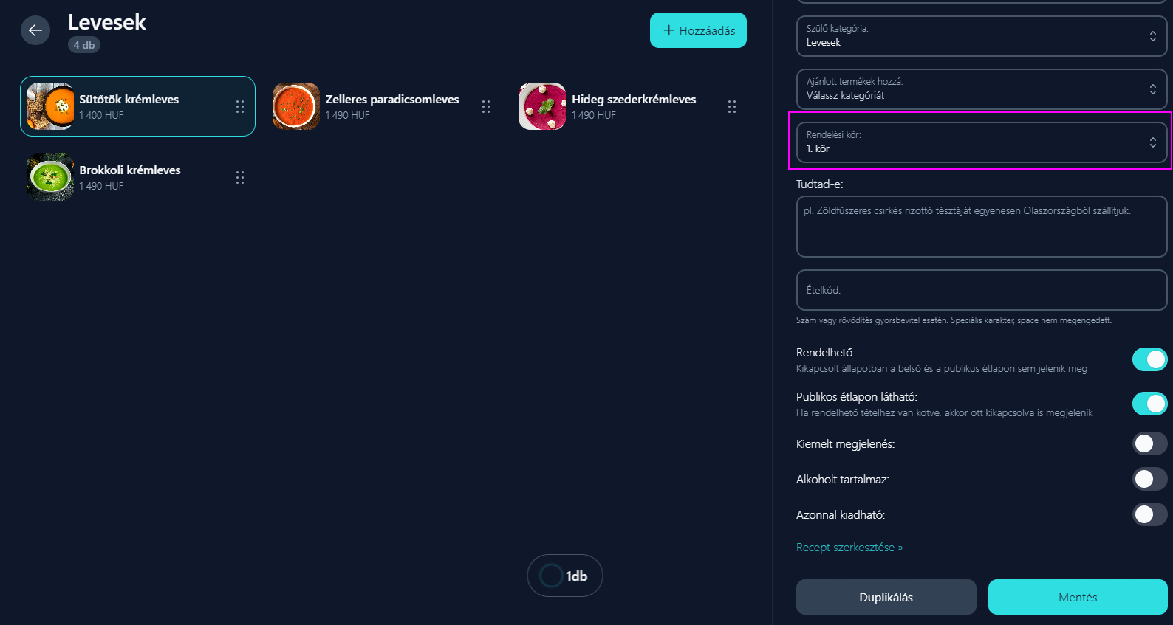Screen dimensions: 1173x625
Task: Click drag handle of Sütőtök krémleves
Action: click(240, 106)
